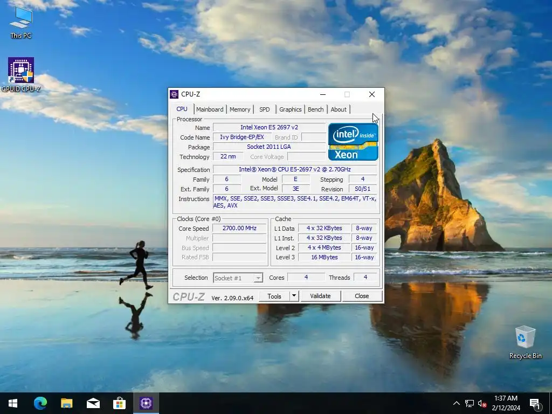This screenshot has width=552, height=414.
Task: Open Microsoft Store from the taskbar
Action: click(x=119, y=403)
